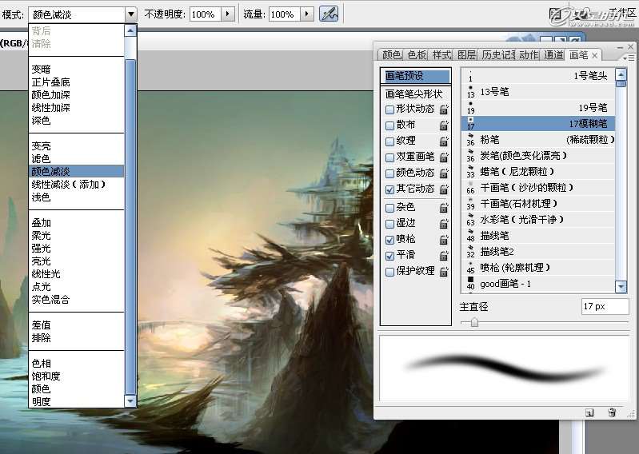The image size is (639, 454).
Task: Enable 散布 checkbox
Action: [x=389, y=125]
